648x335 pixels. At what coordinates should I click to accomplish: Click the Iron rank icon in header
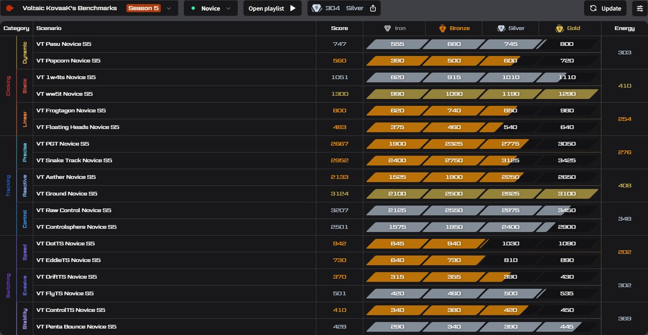[387, 28]
